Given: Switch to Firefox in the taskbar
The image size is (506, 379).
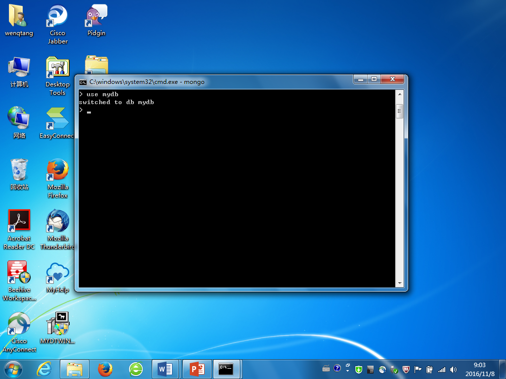Looking at the screenshot, I should (105, 369).
